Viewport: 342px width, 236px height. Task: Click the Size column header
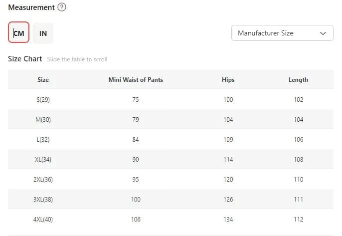coord(43,79)
